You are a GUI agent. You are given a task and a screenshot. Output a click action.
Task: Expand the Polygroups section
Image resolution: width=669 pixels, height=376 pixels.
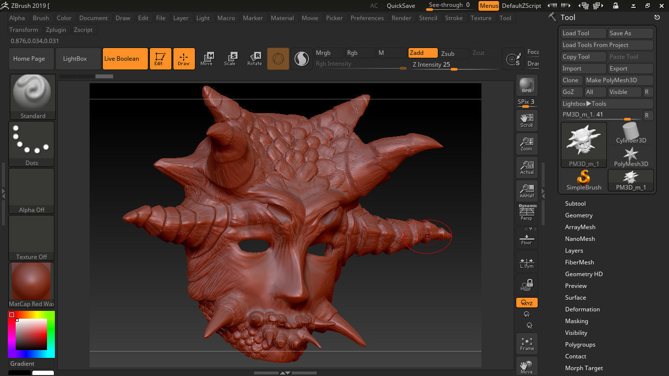[580, 345]
